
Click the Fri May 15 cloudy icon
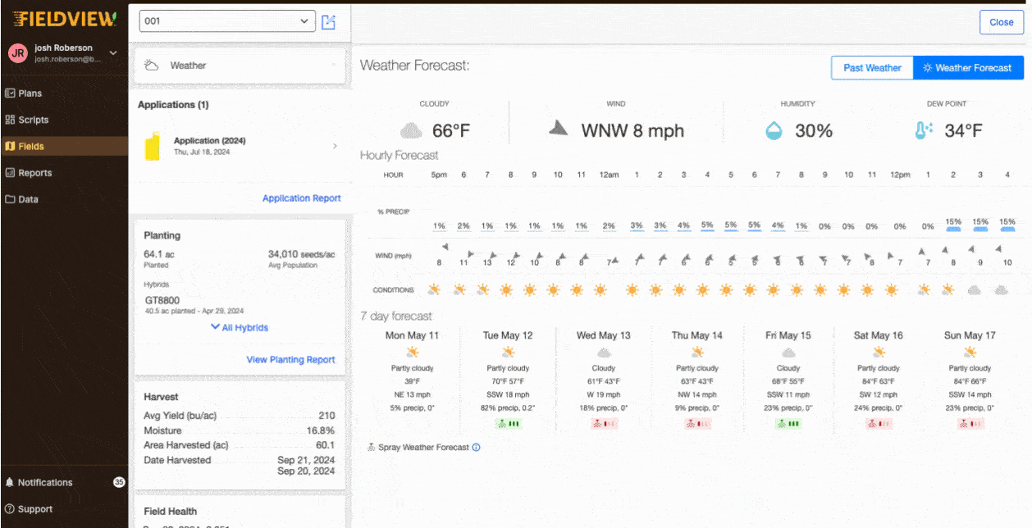tap(788, 353)
